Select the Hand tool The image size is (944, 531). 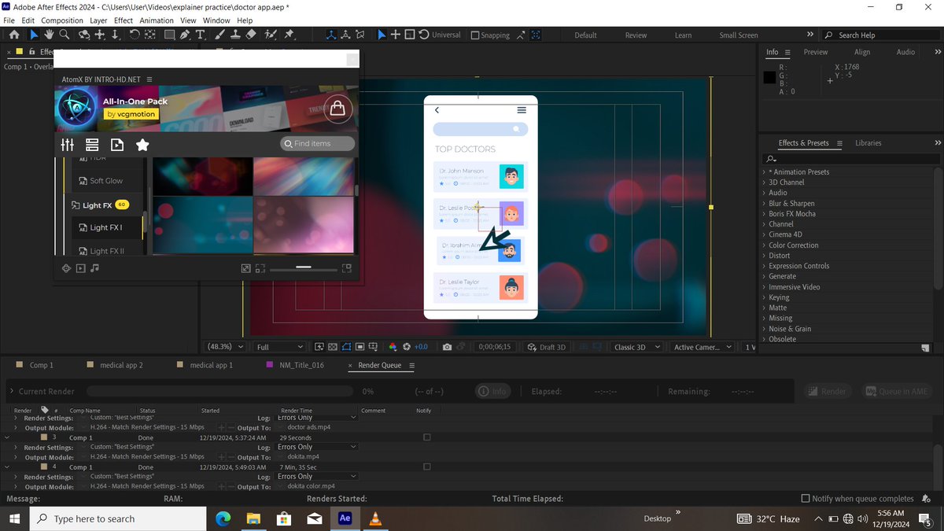coord(49,35)
